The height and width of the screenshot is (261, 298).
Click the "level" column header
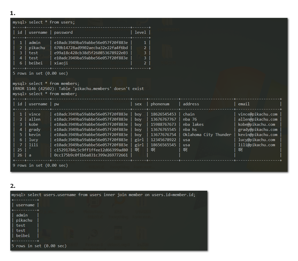[140, 32]
